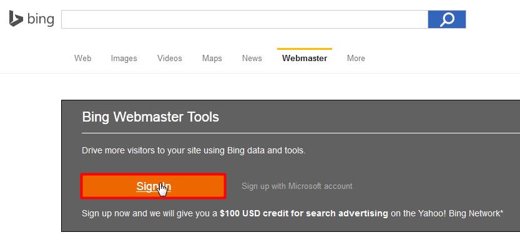Click the Sign up now promo sentence
The width and height of the screenshot is (520, 250).
click(292, 213)
